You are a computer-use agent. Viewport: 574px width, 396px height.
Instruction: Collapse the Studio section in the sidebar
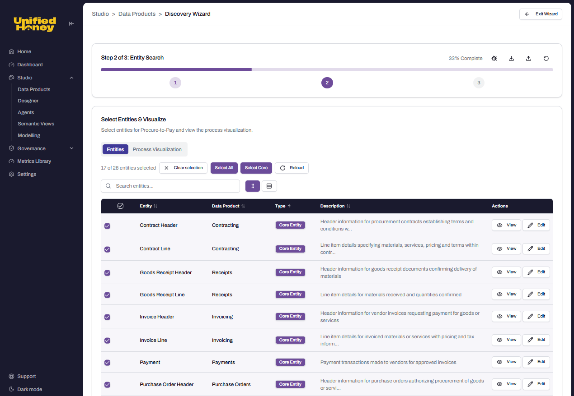coord(71,77)
